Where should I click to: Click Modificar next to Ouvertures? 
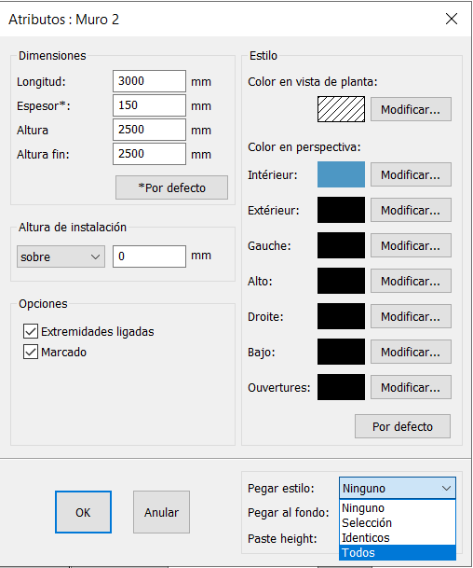pos(411,387)
